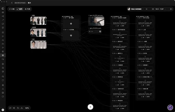Open the globe sidebar icon
175x112 pixels.
[x=3, y=64]
